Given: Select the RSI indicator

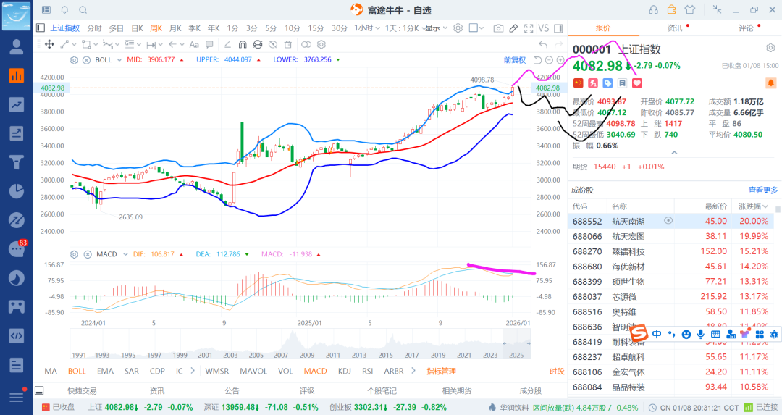Looking at the screenshot, I should click(368, 371).
